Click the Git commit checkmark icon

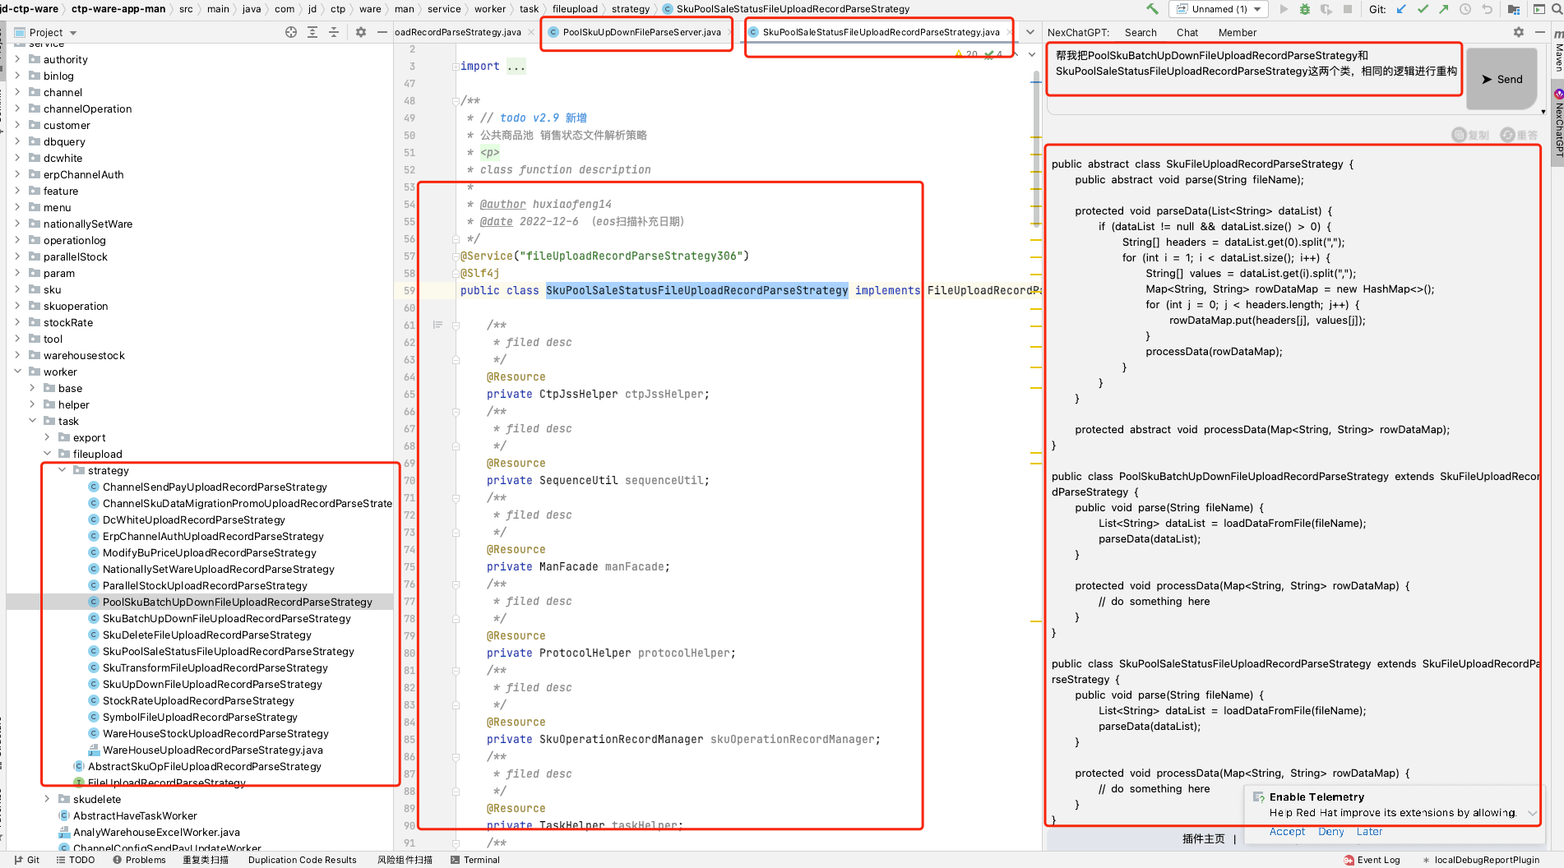pyautogui.click(x=1423, y=9)
